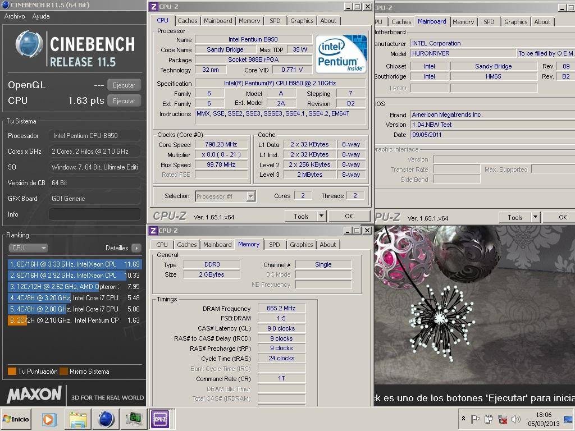Switch to About tab in top CPU-Z window
The width and height of the screenshot is (575, 431).
point(328,21)
